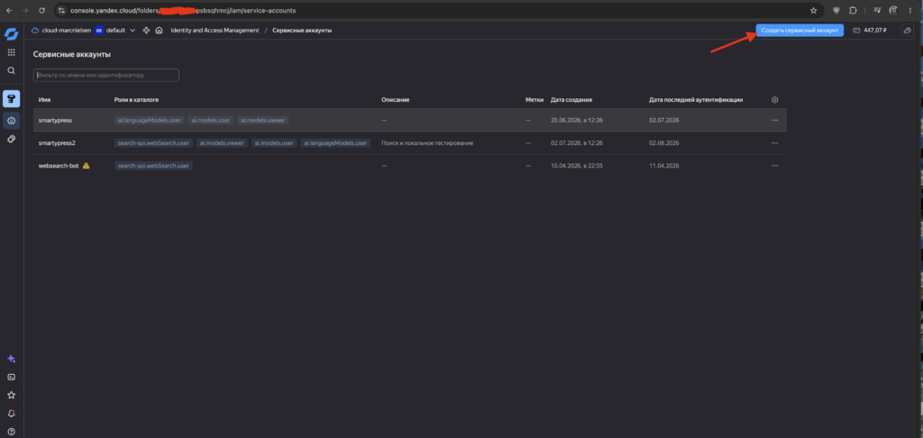
Task: Open the circular sidebar icon below the key
Action: point(11,121)
